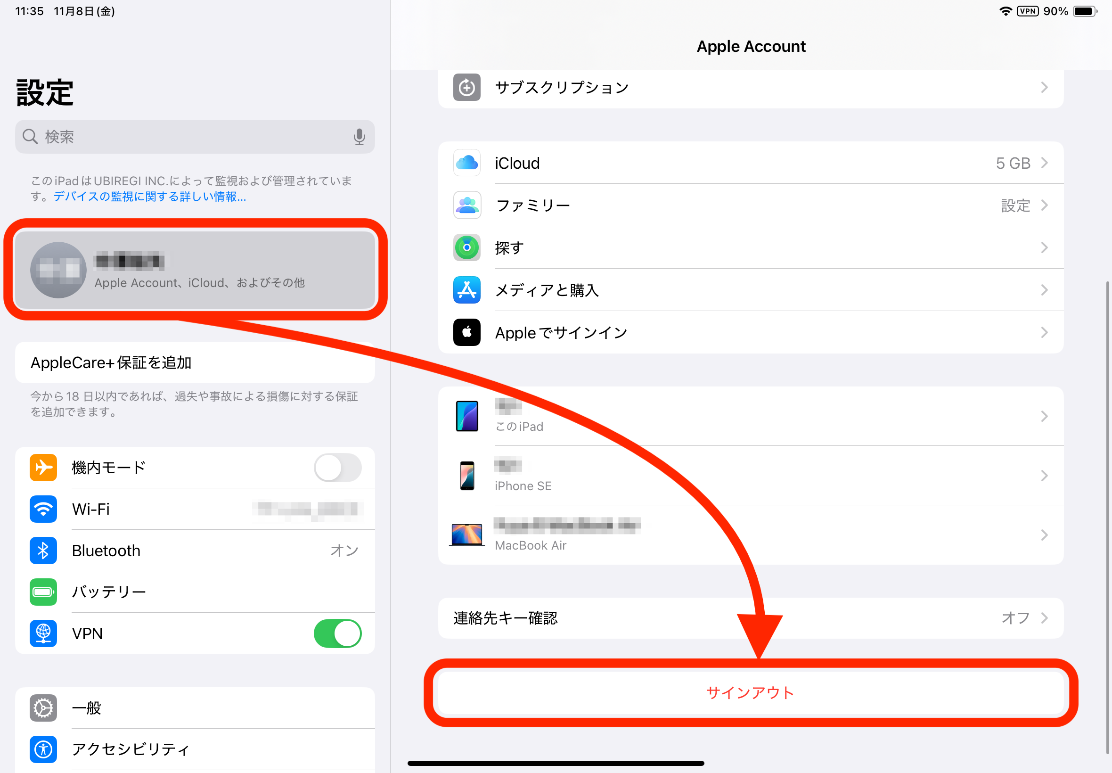Tap the 90% battery percentage text
This screenshot has width=1112, height=773.
point(1055,11)
